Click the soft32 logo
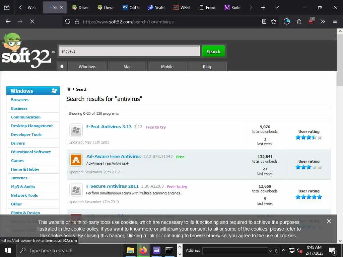 pos(27,51)
